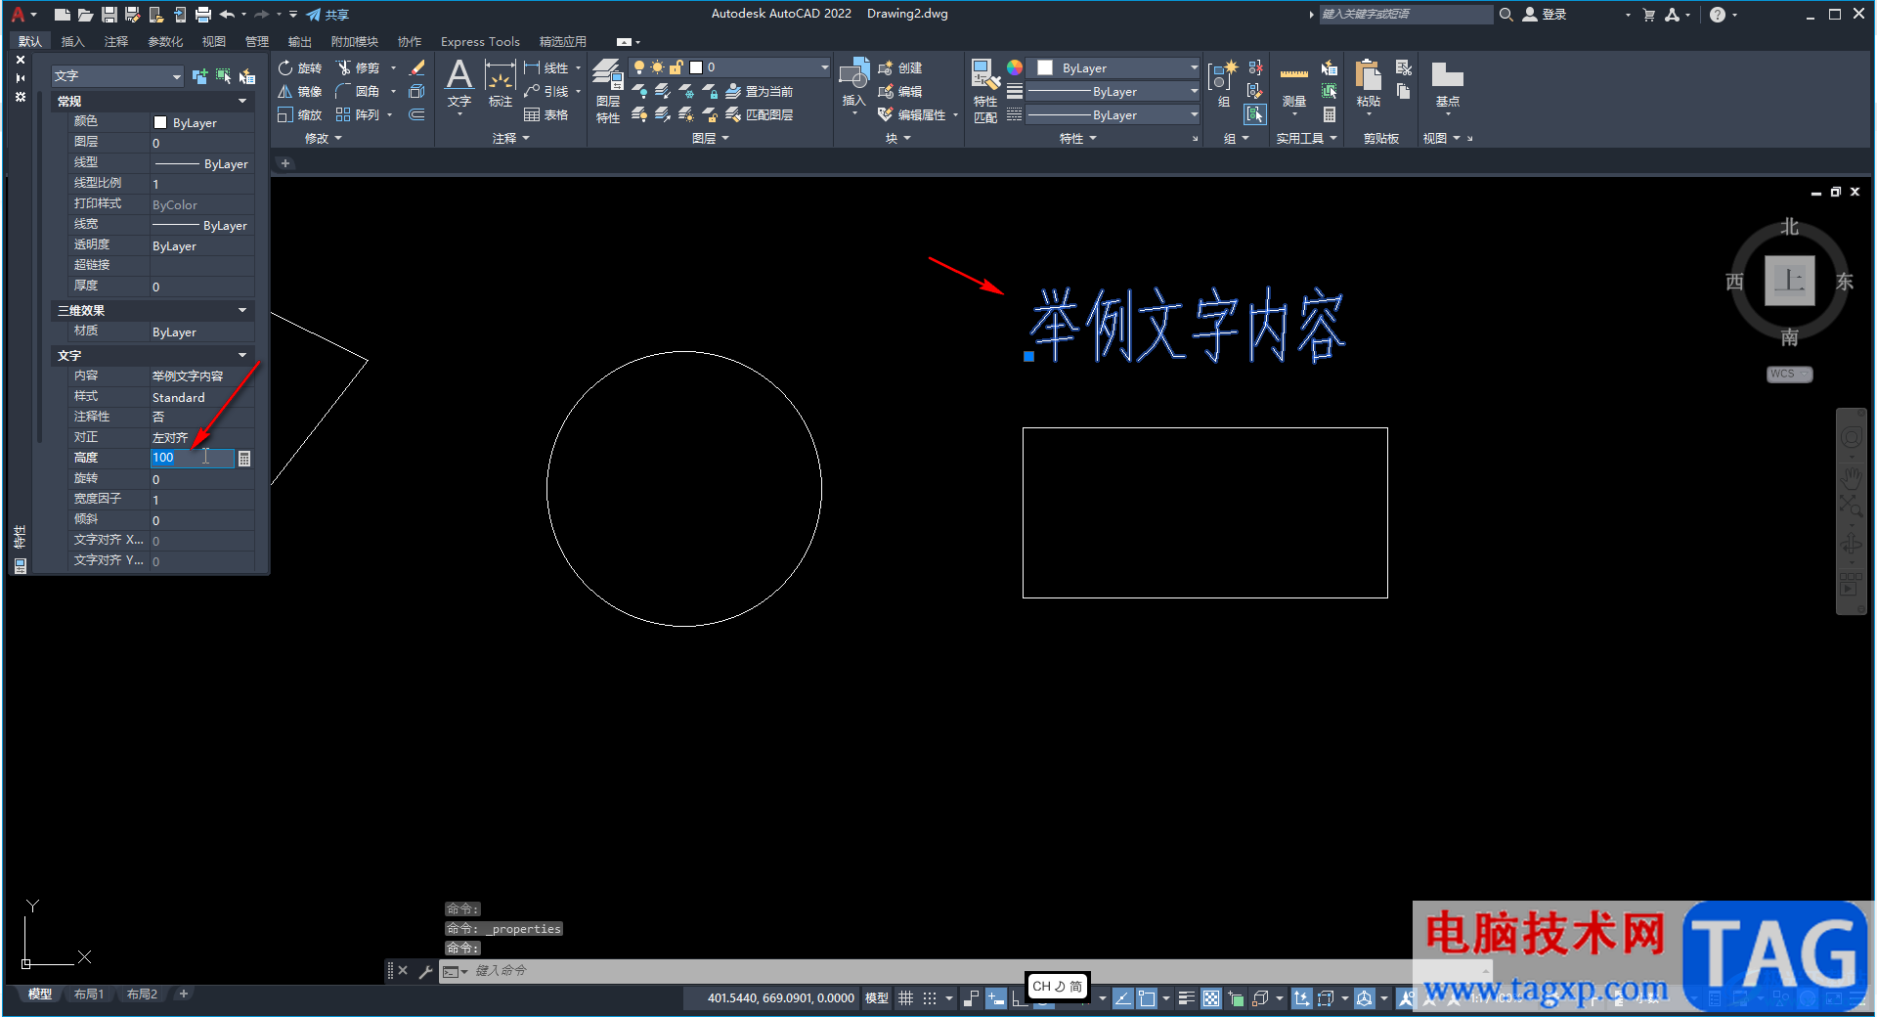1877x1017 pixels.
Task: Open the 布局2 layout tab
Action: 142,994
